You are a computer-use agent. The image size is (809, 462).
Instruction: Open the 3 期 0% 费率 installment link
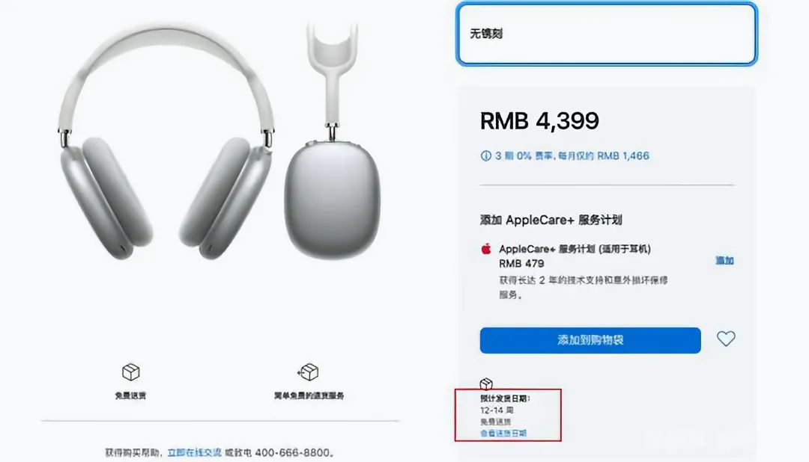[x=572, y=155]
